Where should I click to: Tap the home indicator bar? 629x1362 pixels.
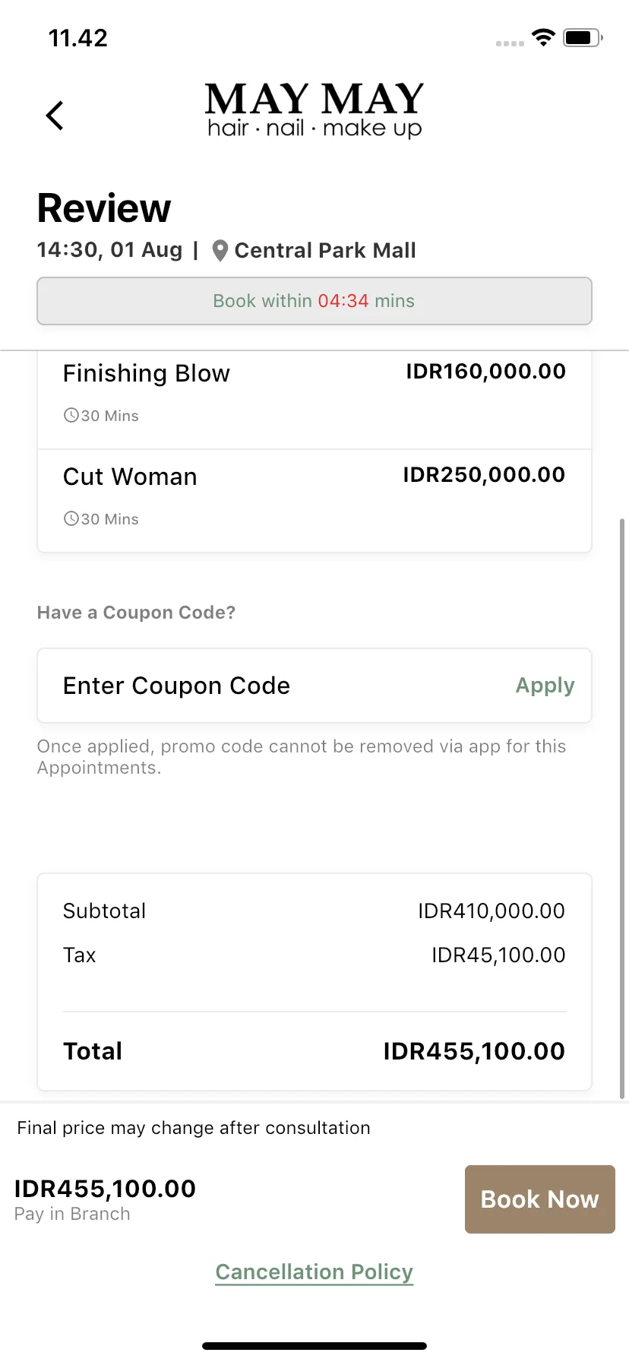[x=314, y=1346]
